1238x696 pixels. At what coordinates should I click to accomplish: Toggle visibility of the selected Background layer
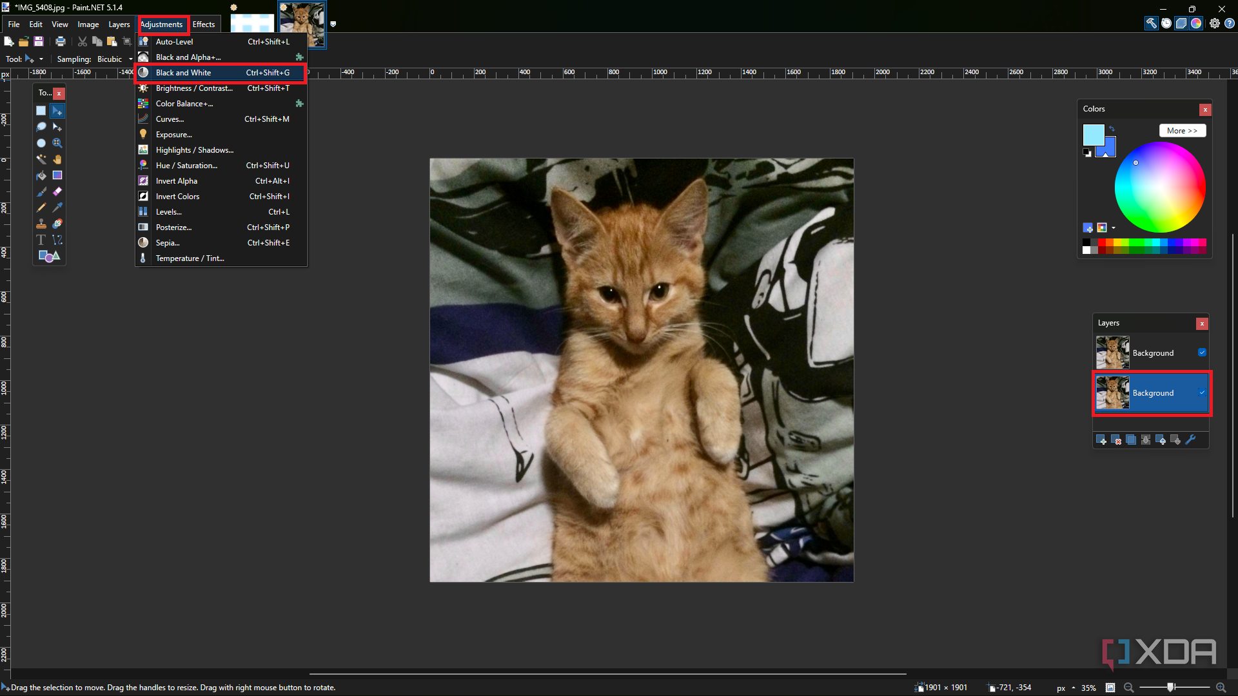(1202, 392)
